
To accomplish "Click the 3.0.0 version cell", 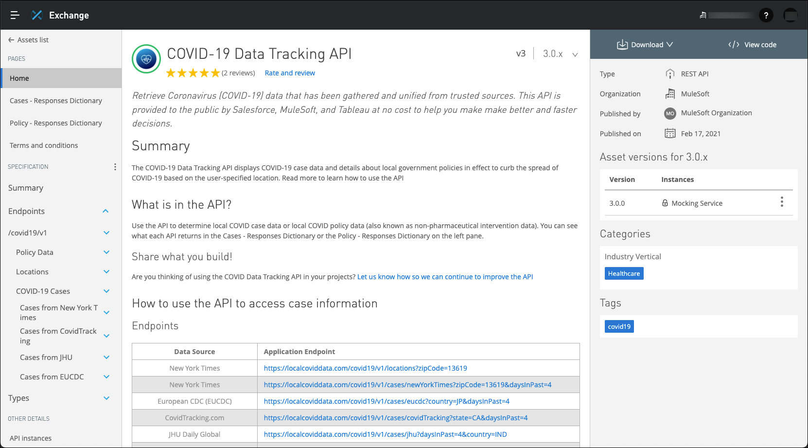I will point(617,203).
